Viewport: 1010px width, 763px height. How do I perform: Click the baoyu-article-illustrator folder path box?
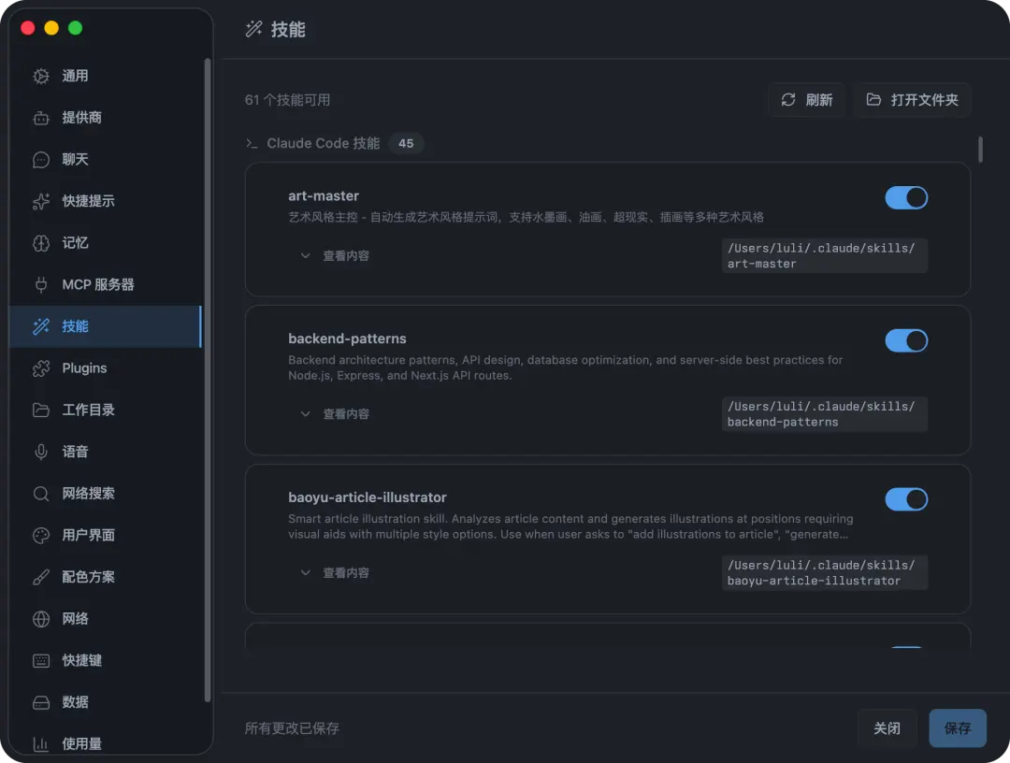click(825, 573)
